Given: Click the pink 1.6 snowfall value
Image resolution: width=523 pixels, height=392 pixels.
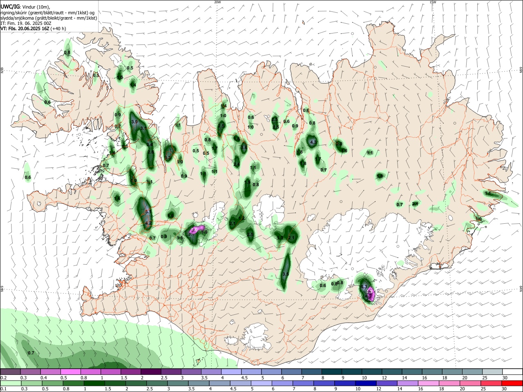Looking at the screenshot, I should point(194,230).
